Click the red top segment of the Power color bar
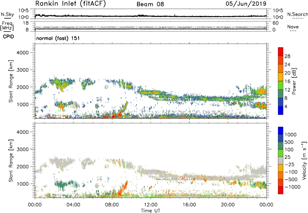The image size is (308, 213). pyautogui.click(x=281, y=52)
